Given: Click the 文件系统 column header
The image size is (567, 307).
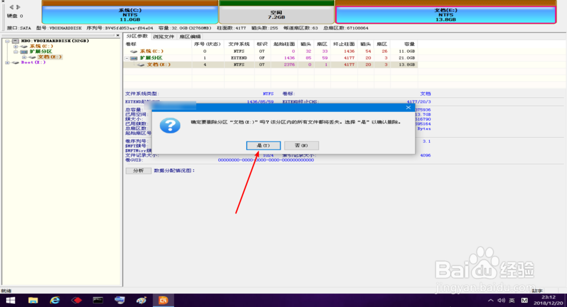Looking at the screenshot, I should [x=239, y=44].
